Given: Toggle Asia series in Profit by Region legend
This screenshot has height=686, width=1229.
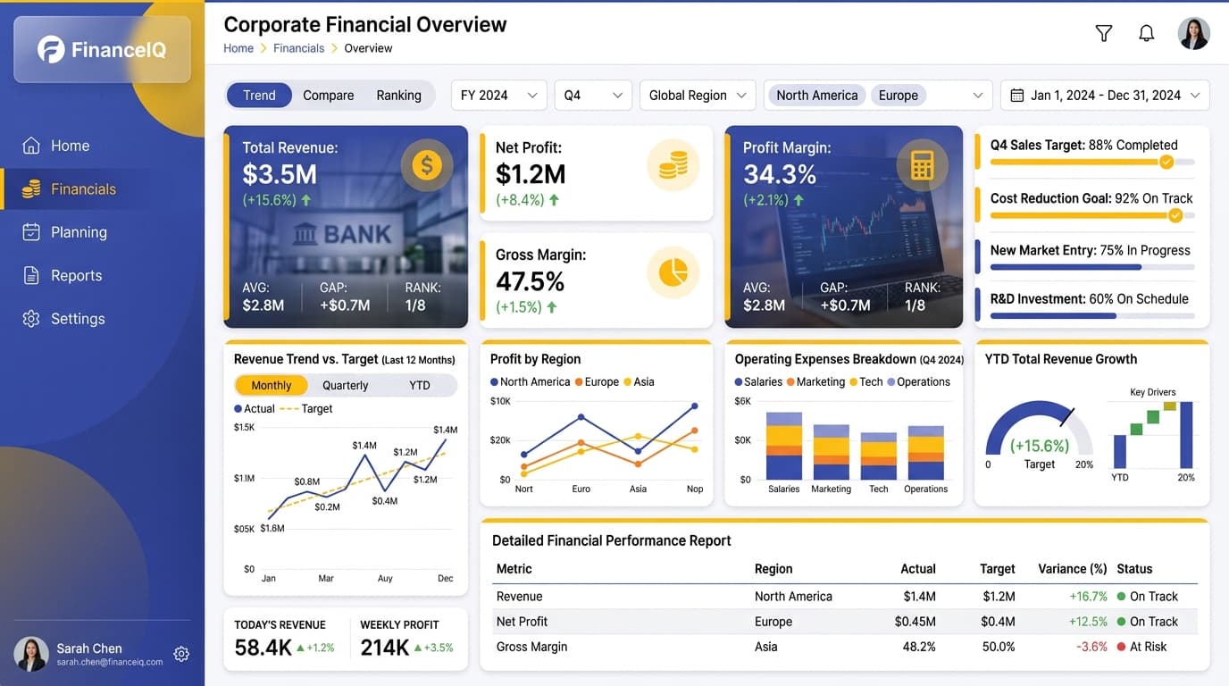Looking at the screenshot, I should click(639, 381).
